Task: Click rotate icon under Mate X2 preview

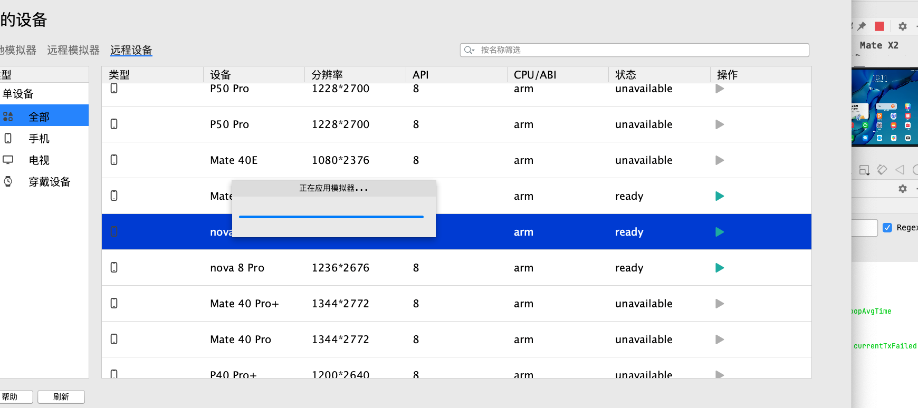Action: pyautogui.click(x=882, y=170)
